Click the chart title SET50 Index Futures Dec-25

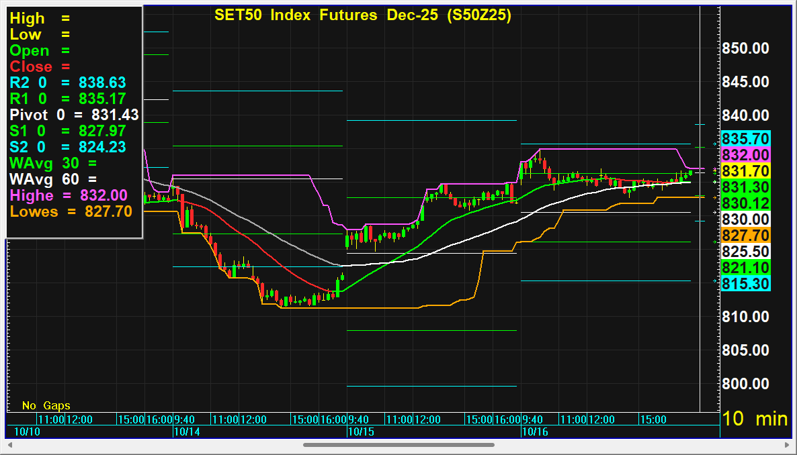click(363, 15)
